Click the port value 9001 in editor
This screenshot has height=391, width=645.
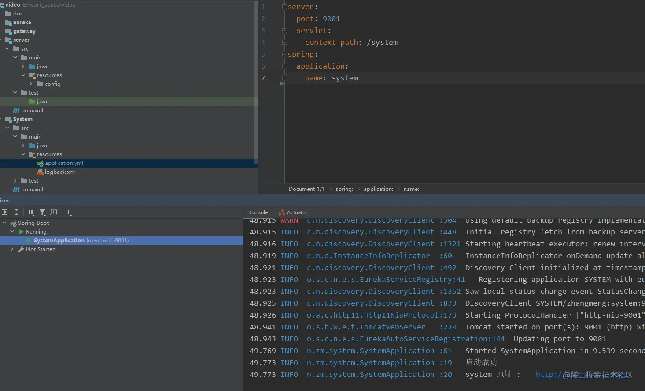(x=332, y=19)
